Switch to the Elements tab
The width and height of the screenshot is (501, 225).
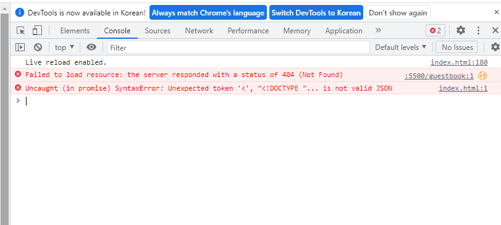[75, 31]
